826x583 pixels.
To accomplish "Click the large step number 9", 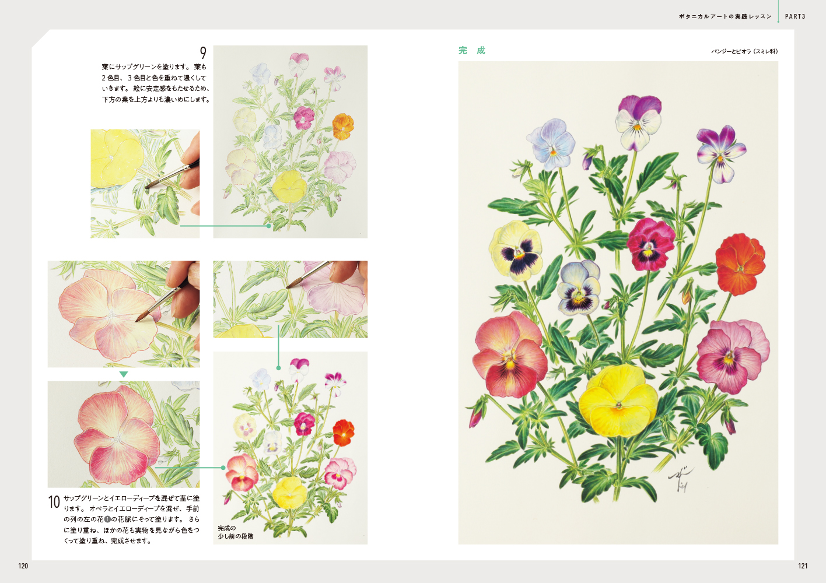I will click(x=203, y=53).
